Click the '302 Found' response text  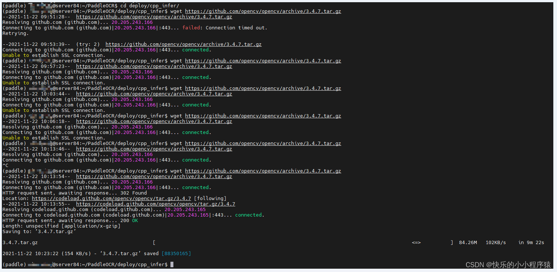coord(134,193)
